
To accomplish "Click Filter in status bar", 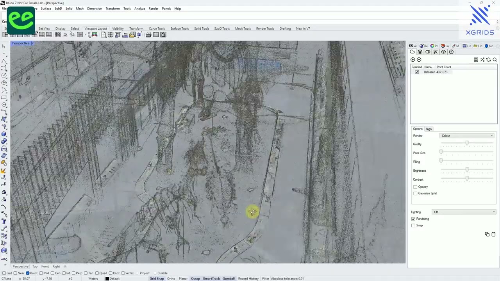I will click(266, 279).
